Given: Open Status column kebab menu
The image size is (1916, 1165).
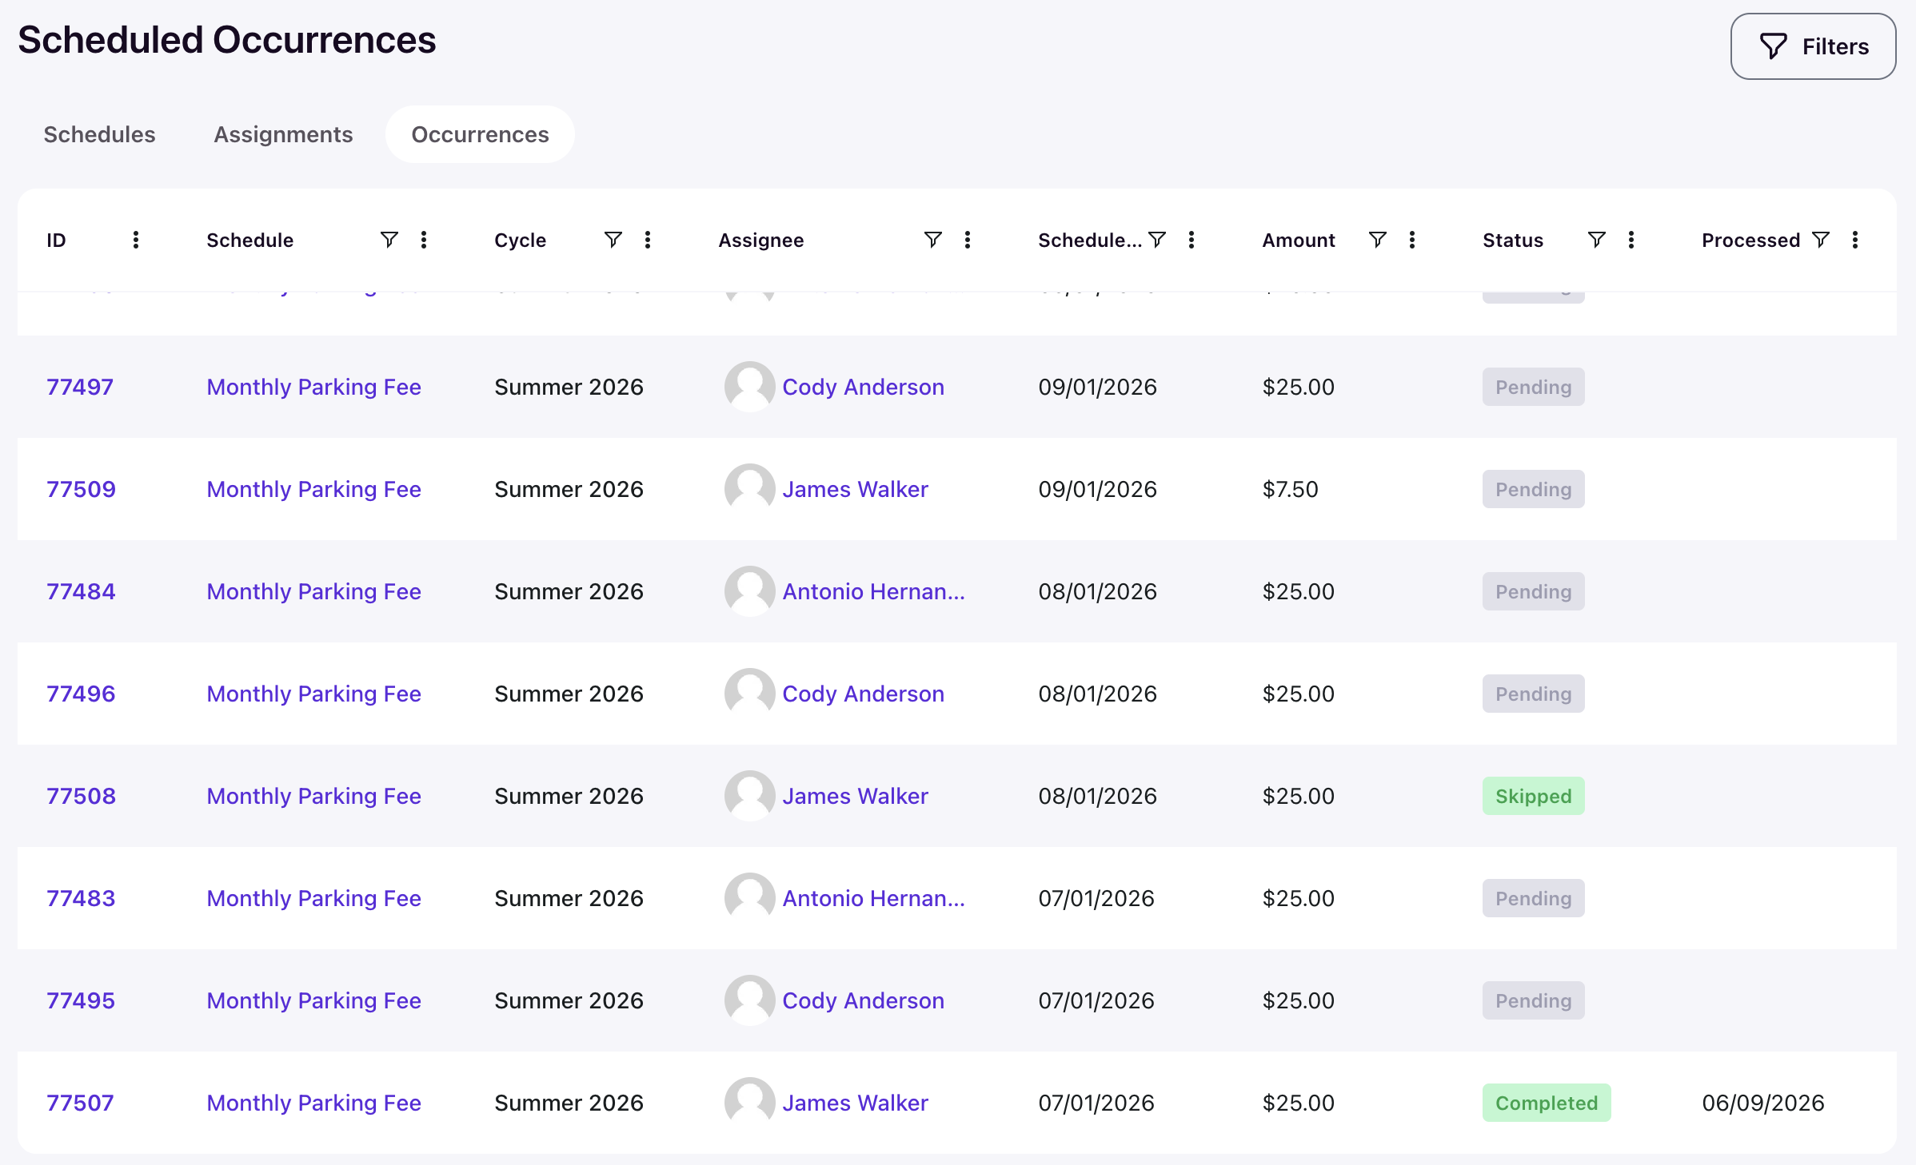Looking at the screenshot, I should pyautogui.click(x=1631, y=240).
